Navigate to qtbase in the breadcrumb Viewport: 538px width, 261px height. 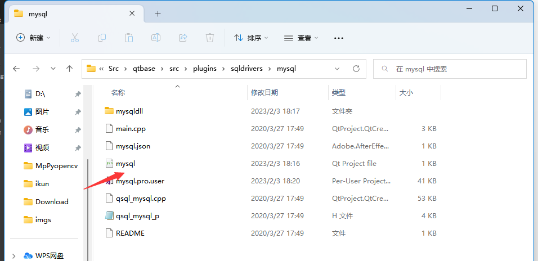[144, 69]
